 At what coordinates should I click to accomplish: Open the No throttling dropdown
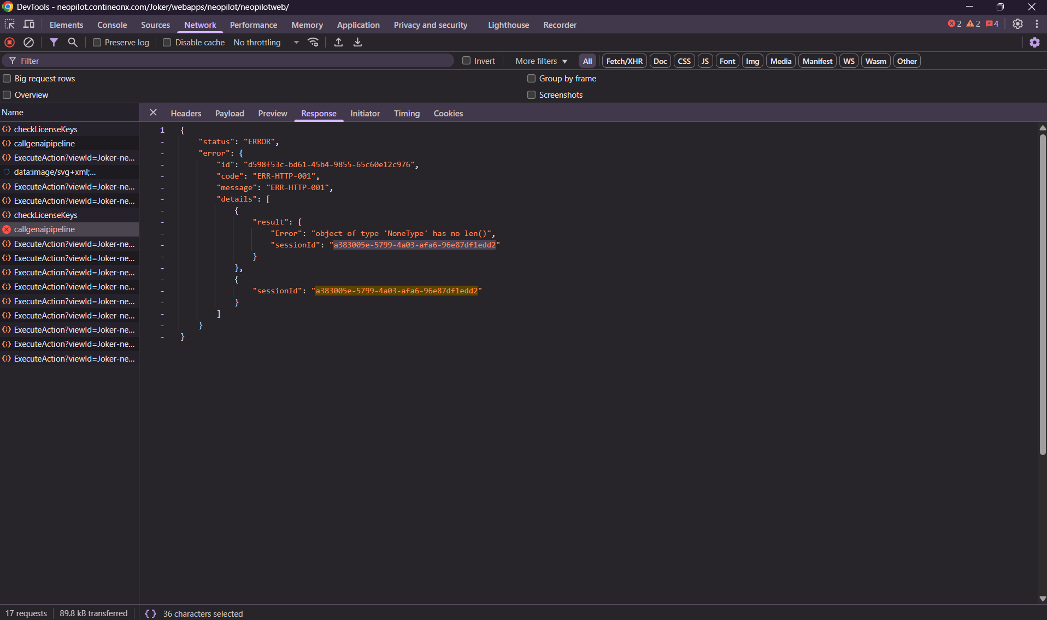click(x=266, y=43)
